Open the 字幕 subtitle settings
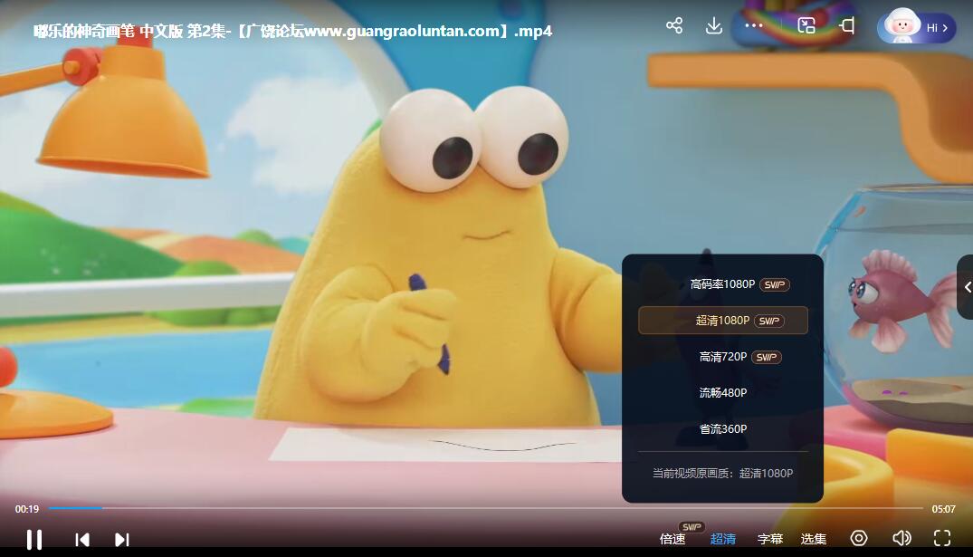Viewport: 973px width, 557px height. click(x=770, y=539)
